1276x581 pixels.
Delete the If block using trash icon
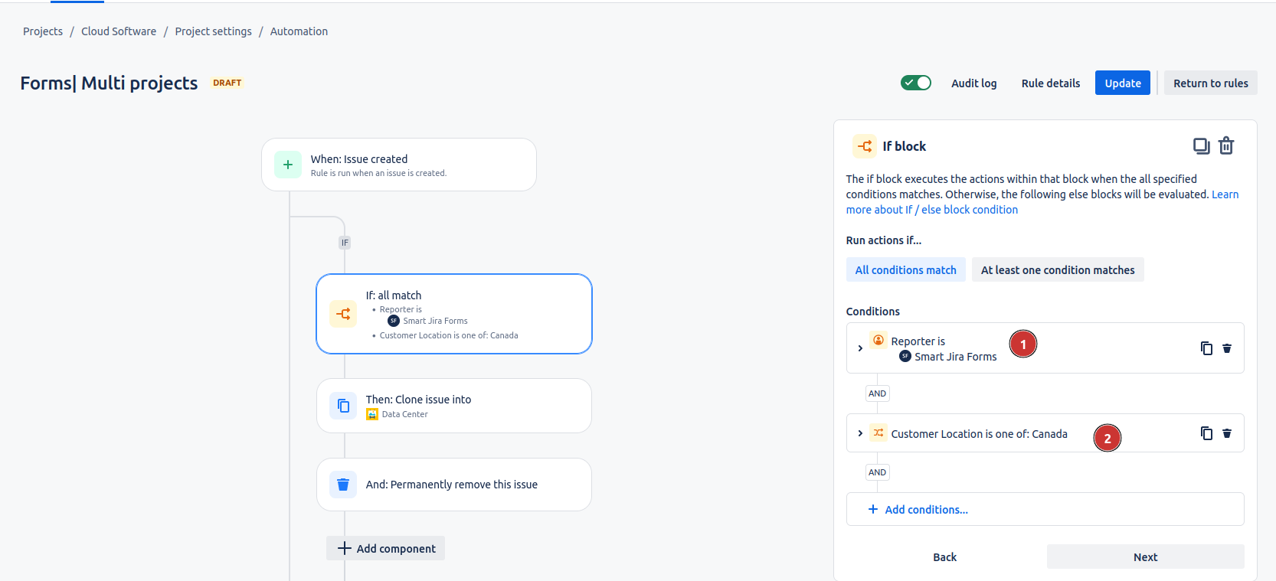coord(1226,146)
